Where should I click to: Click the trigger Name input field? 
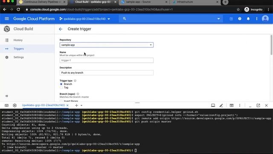[107, 60]
